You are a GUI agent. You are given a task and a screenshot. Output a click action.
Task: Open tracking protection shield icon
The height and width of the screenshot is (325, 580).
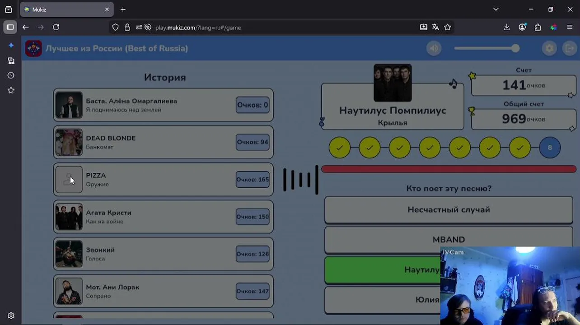click(115, 27)
